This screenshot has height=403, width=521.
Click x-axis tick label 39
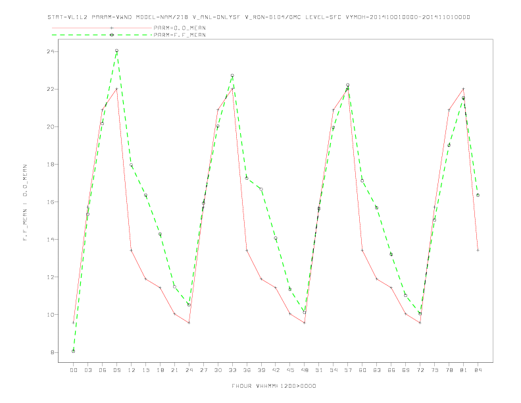pos(261,370)
